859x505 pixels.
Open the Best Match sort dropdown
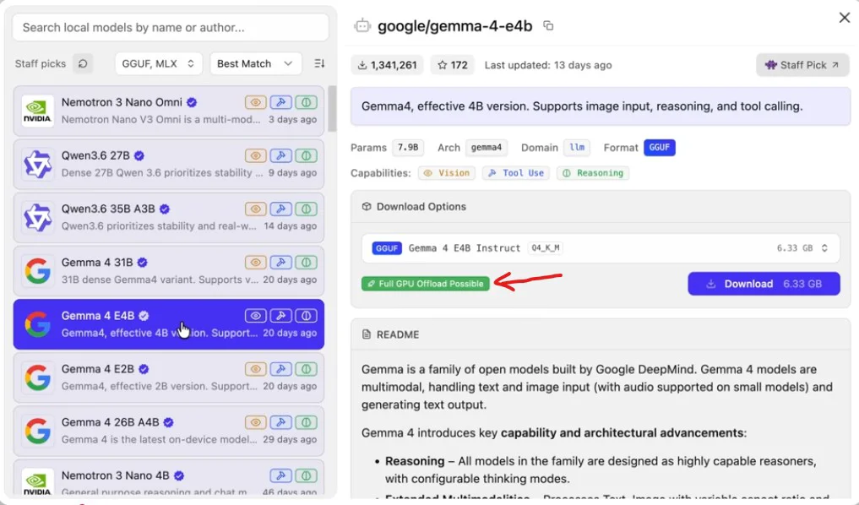[x=255, y=63]
